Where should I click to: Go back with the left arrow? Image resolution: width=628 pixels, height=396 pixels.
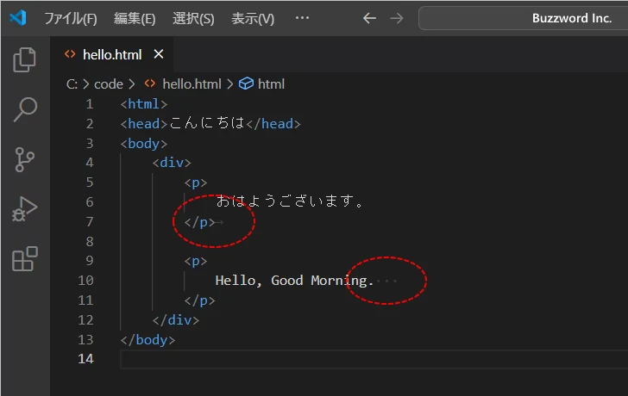(x=369, y=18)
